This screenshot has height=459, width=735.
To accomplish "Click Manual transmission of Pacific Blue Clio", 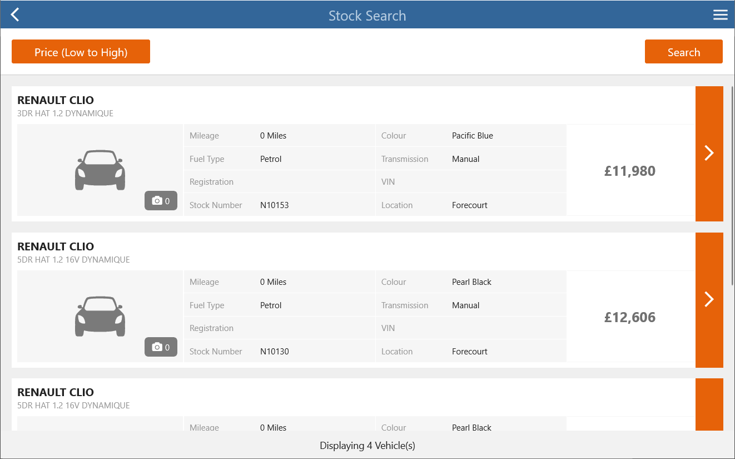I will 465,159.
